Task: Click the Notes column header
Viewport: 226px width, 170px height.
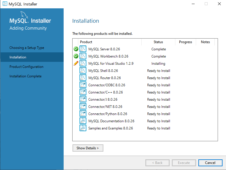Action: pos(205,42)
